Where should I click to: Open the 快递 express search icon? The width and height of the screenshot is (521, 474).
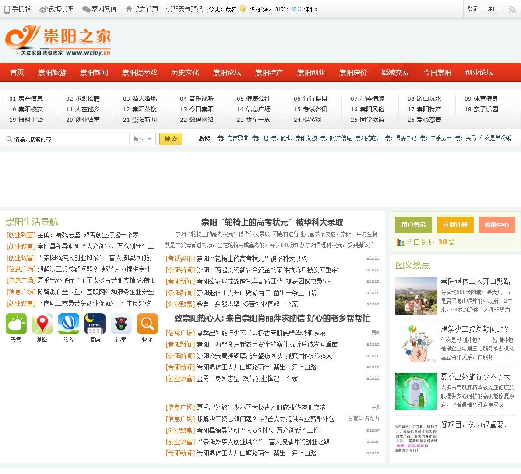click(x=147, y=324)
